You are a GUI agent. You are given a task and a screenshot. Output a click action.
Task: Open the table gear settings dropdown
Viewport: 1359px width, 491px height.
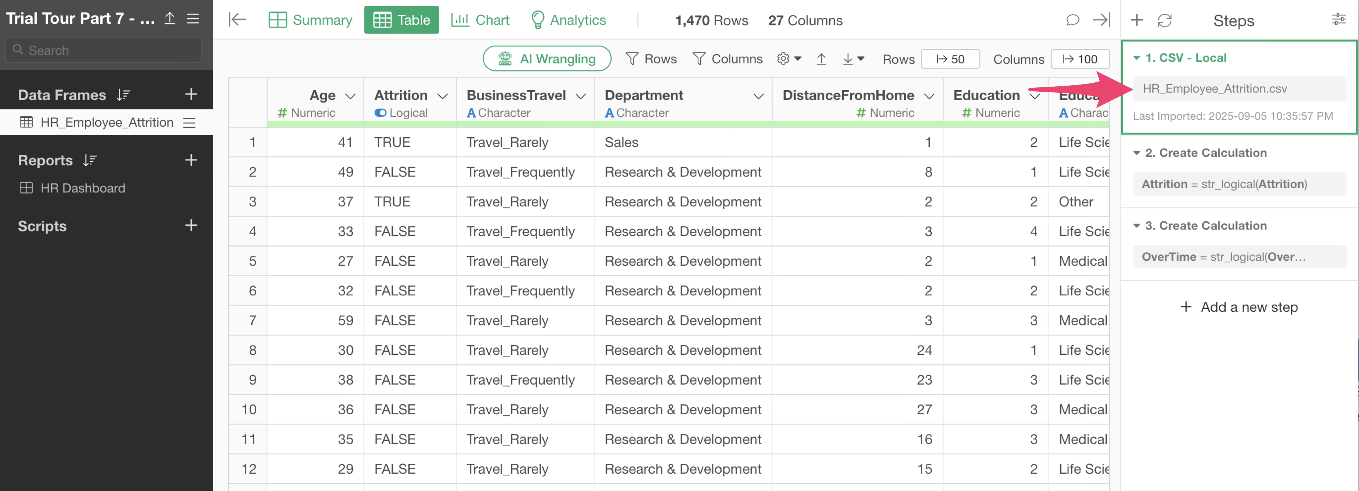coord(789,58)
